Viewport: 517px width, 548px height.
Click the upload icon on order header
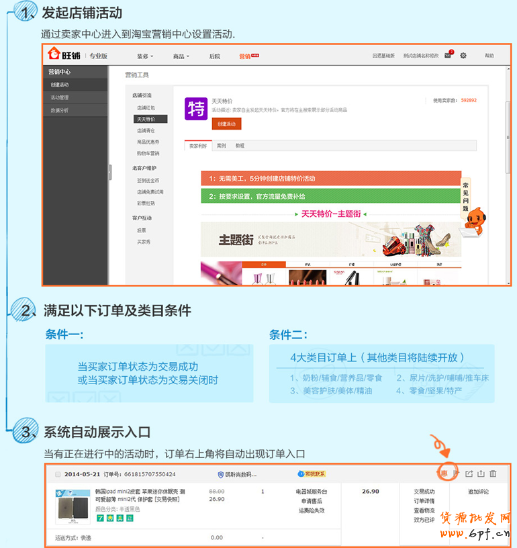pos(481,473)
